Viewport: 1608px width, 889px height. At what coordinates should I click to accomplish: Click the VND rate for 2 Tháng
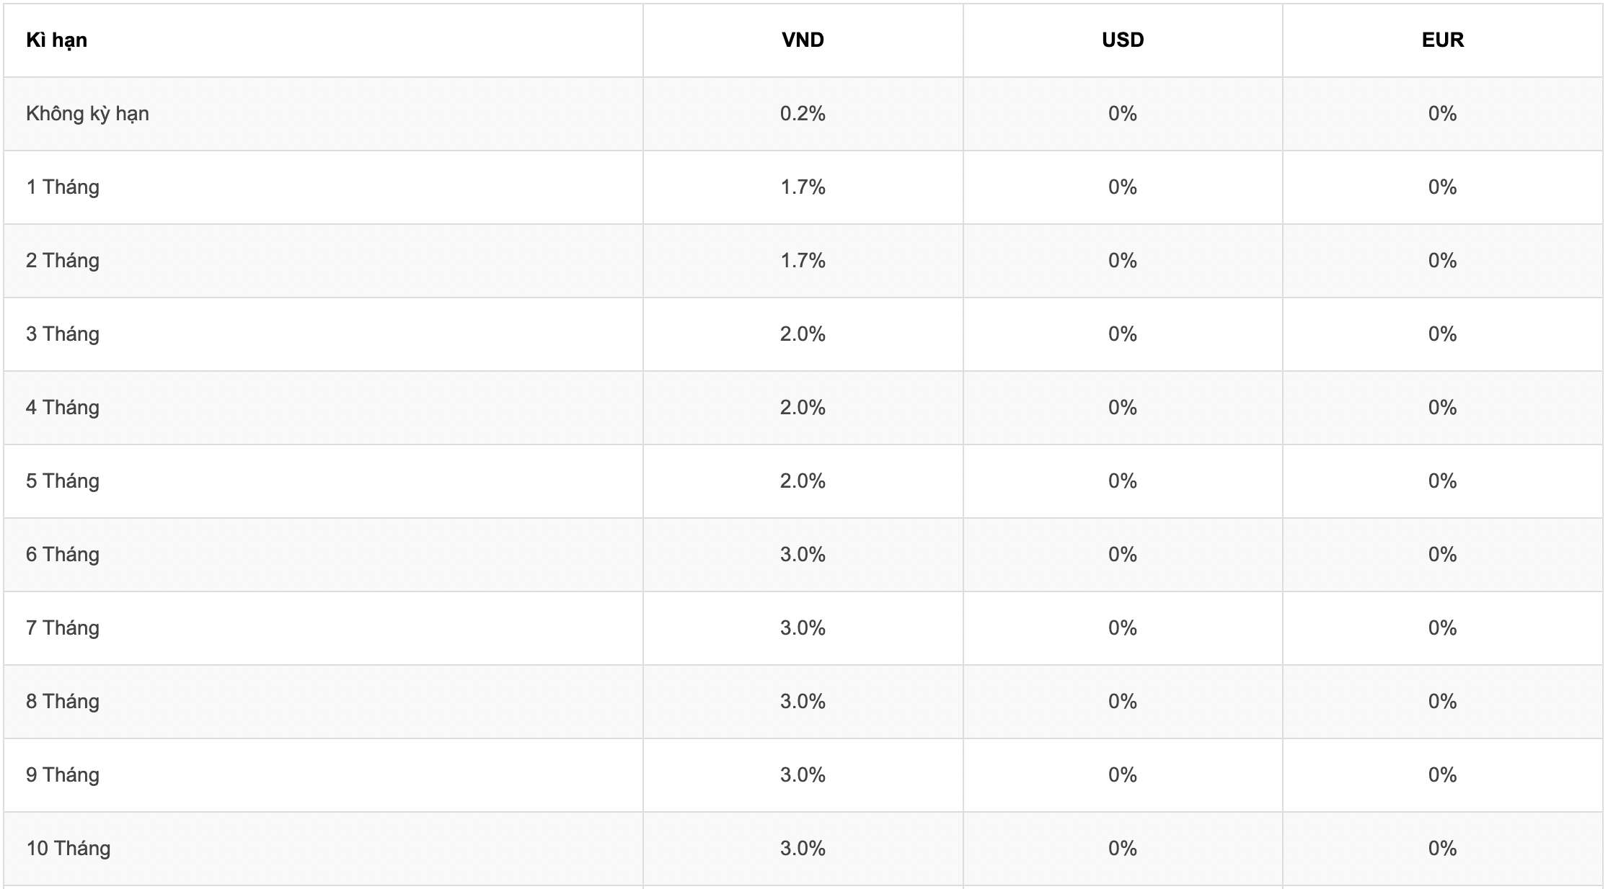pos(803,261)
